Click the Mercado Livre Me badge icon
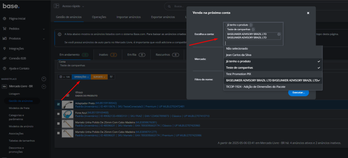 4,86
